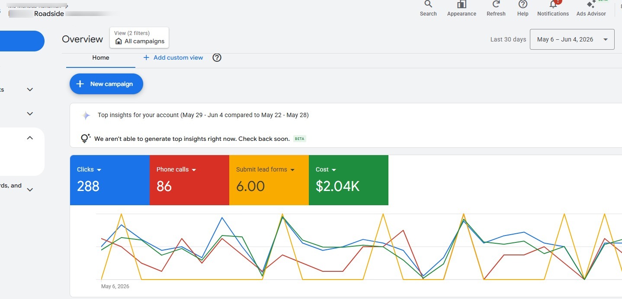Click the May 6, 2026 chart axis label
Screen dimensions: 622x299
pyautogui.click(x=115, y=286)
